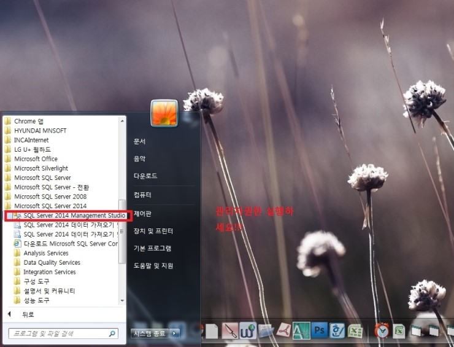This screenshot has height=347, width=454.
Task: Open 장치 및 프린터
Action: (153, 231)
